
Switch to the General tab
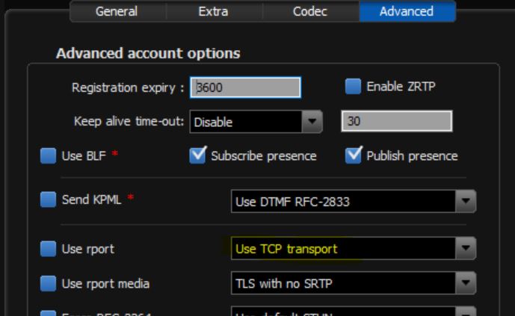pyautogui.click(x=116, y=11)
